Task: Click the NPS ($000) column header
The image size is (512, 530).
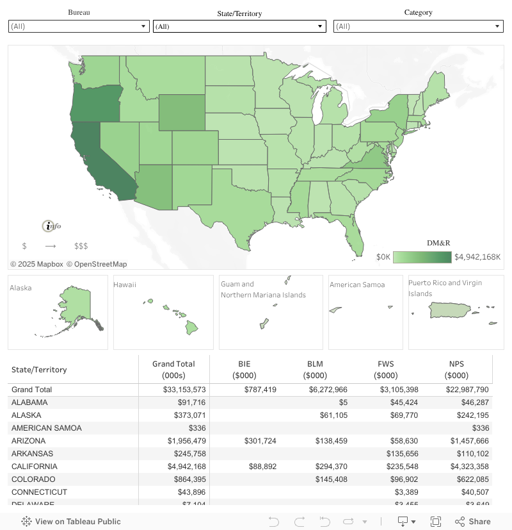Action: point(456,370)
